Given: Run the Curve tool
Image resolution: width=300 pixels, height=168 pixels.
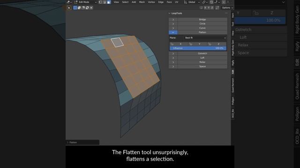Looking at the screenshot, I should point(202,28).
